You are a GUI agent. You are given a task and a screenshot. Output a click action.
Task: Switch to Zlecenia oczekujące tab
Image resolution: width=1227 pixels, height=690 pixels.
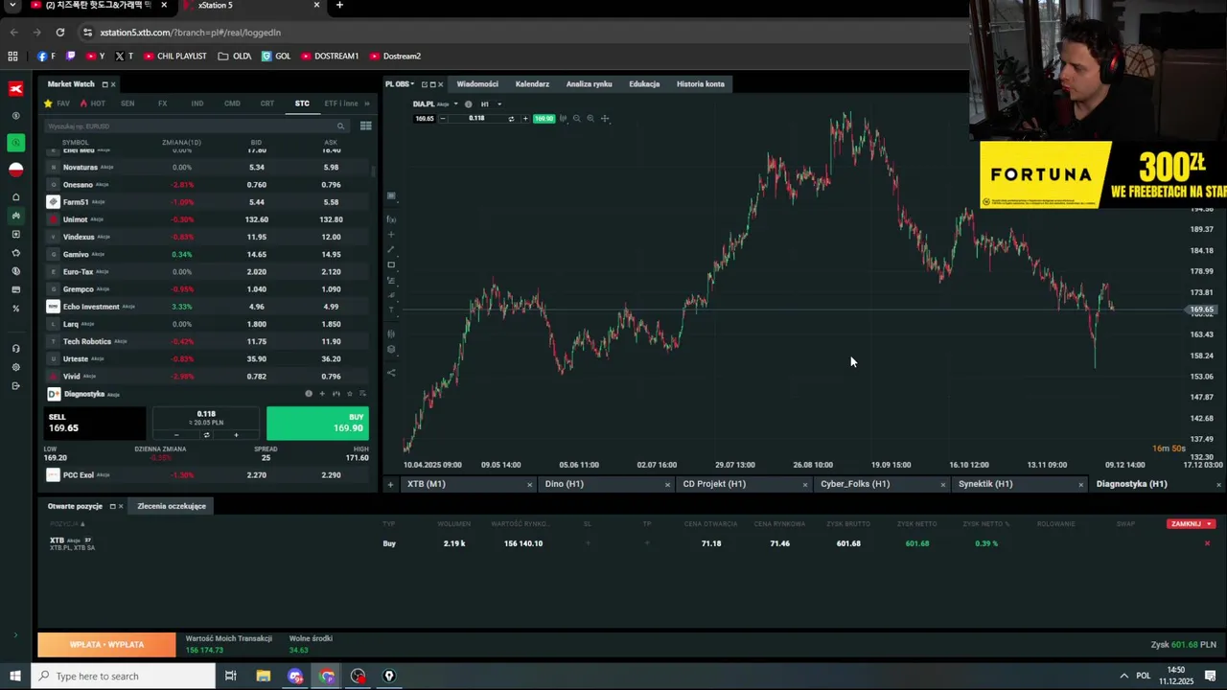point(172,506)
